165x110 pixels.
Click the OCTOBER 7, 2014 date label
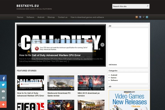(84, 89)
